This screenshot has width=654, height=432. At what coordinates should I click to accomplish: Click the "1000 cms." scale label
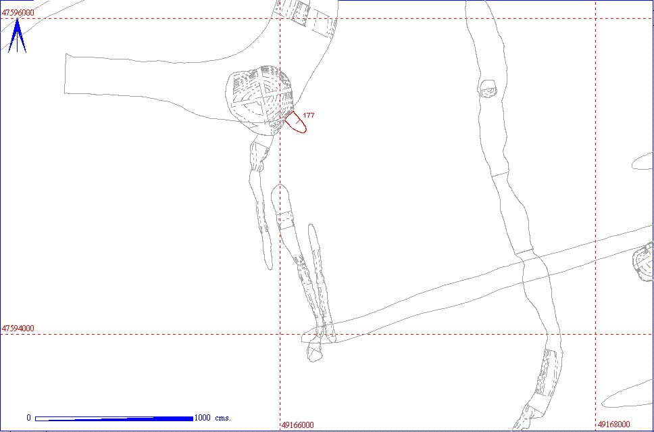tap(213, 418)
